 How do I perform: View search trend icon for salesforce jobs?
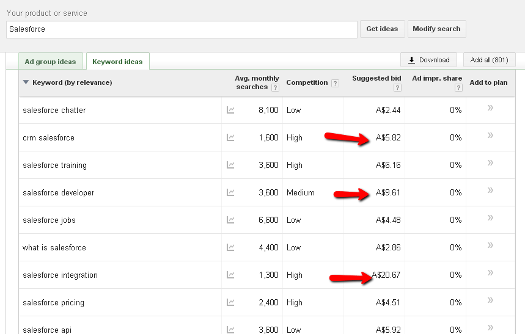click(230, 220)
